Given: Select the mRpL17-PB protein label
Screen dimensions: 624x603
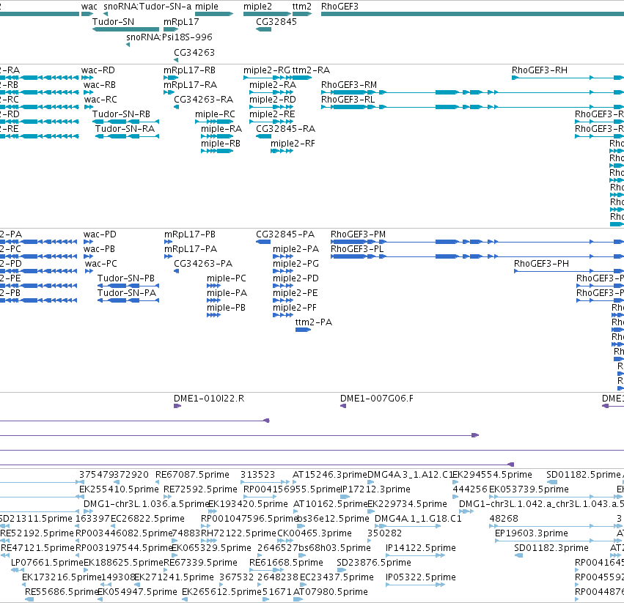Looking at the screenshot, I should click(x=190, y=234).
